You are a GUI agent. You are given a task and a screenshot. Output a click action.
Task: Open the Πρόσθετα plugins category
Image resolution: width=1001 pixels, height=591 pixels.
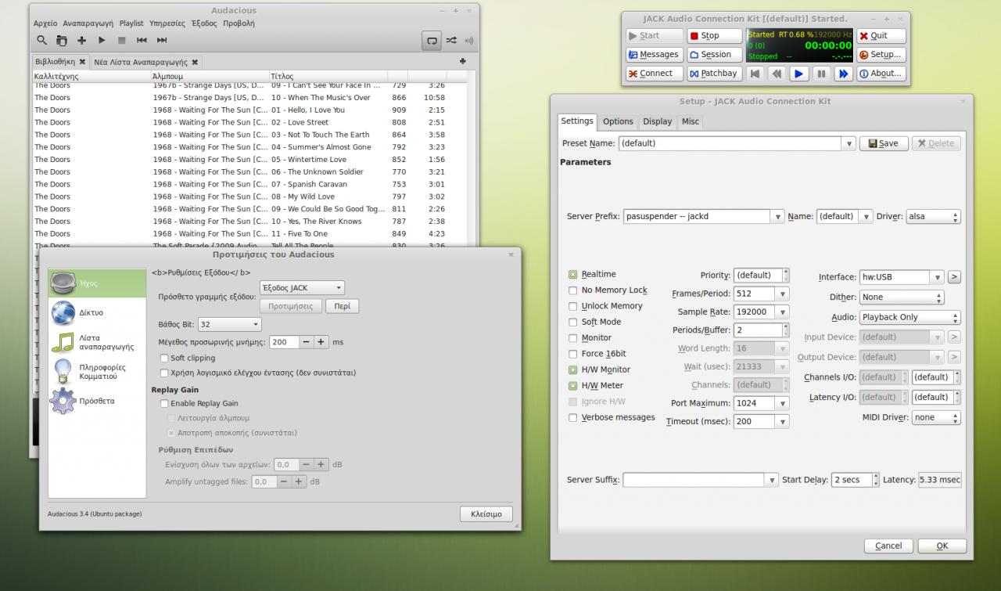pyautogui.click(x=96, y=401)
